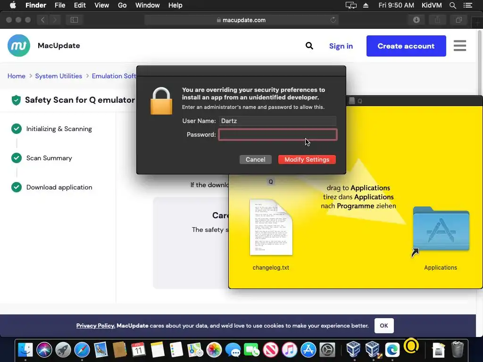Open Siri from the Dock
The image size is (483, 362).
44,350
